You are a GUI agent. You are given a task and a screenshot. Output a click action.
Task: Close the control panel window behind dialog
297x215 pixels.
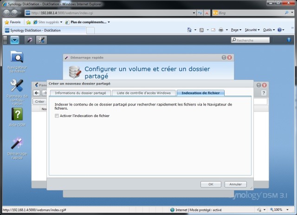click(265, 85)
